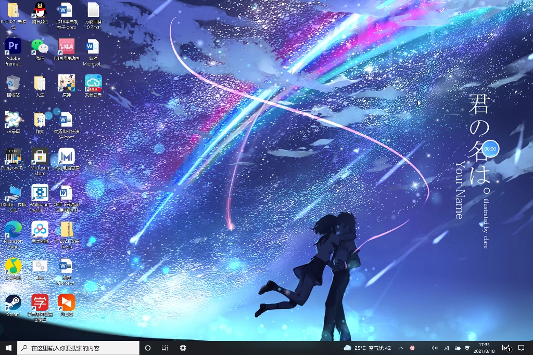533x355 pixels.
Task: Open the notification center
Action: [521, 348]
